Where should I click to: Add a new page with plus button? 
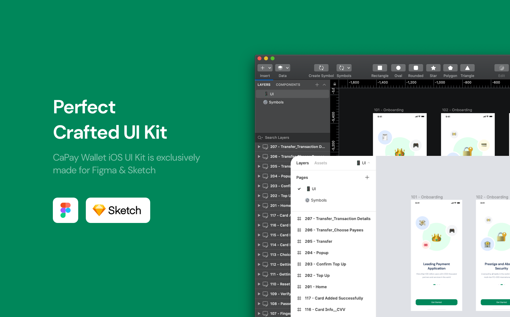(x=367, y=177)
